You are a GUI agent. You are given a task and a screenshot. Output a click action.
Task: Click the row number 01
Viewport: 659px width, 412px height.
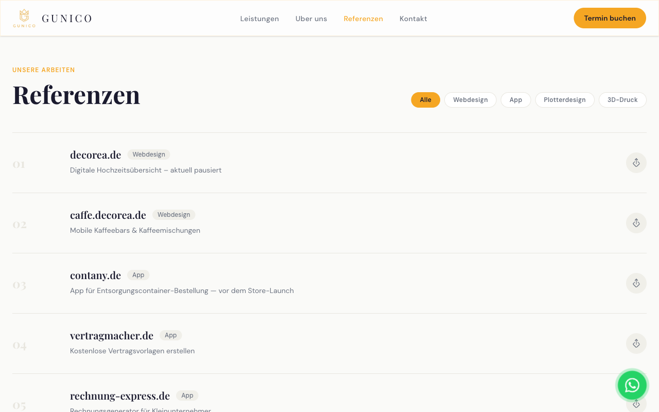coord(19,164)
